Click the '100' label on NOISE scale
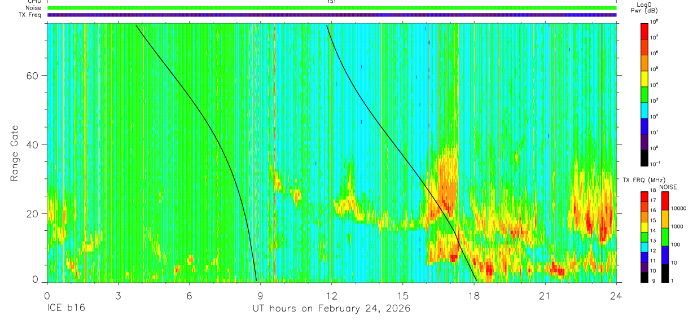Image resolution: width=693 pixels, height=320 pixels. [676, 246]
